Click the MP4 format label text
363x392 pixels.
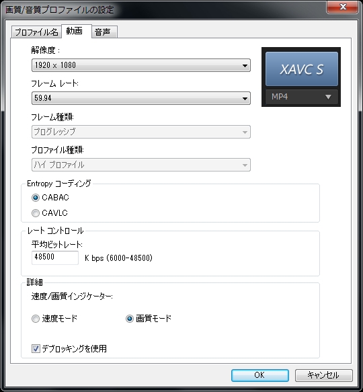coord(280,97)
